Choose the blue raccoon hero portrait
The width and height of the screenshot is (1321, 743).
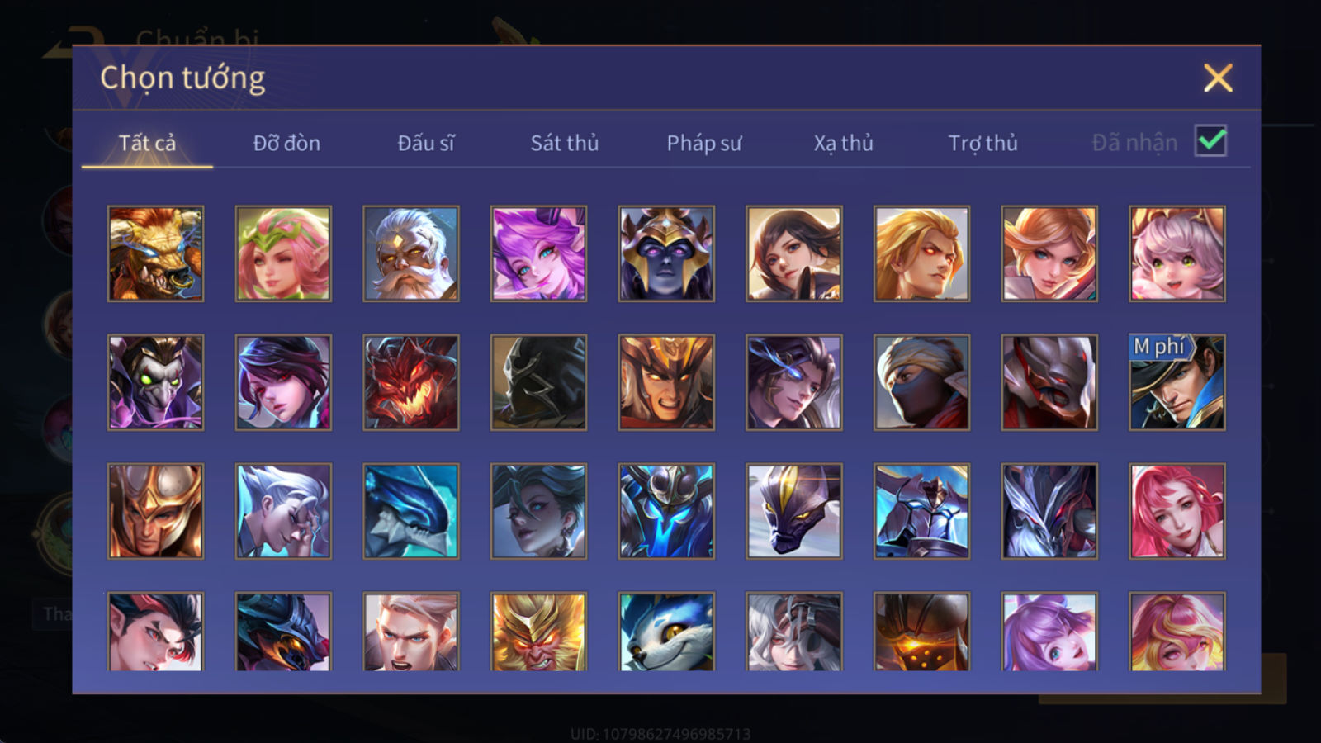click(x=666, y=632)
